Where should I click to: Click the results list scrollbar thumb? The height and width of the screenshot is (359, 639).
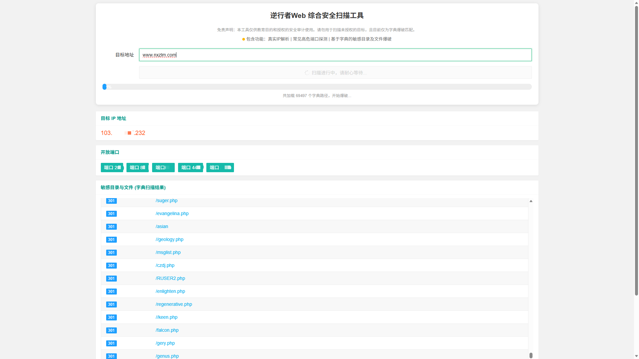531,355
